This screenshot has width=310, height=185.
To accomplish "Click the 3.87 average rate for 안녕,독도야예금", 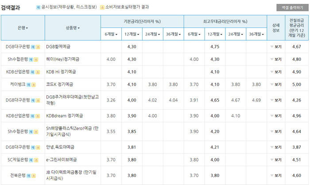I will [297, 147].
